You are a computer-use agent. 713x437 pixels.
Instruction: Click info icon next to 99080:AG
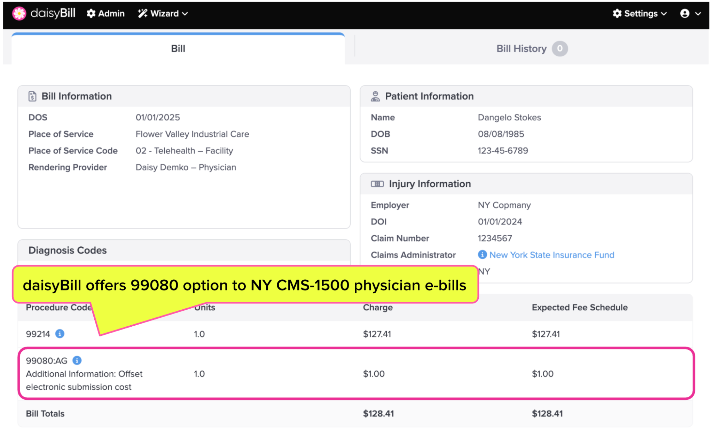click(77, 360)
